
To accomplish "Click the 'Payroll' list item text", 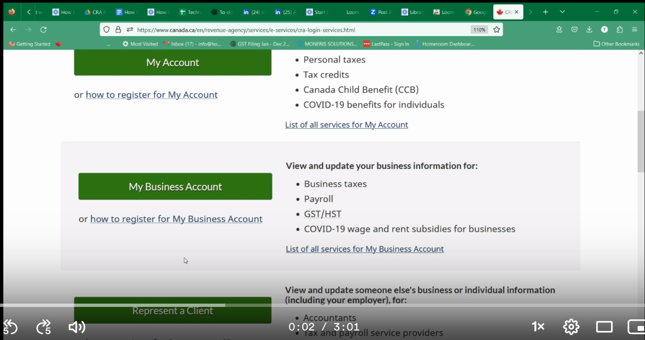I will [x=318, y=199].
